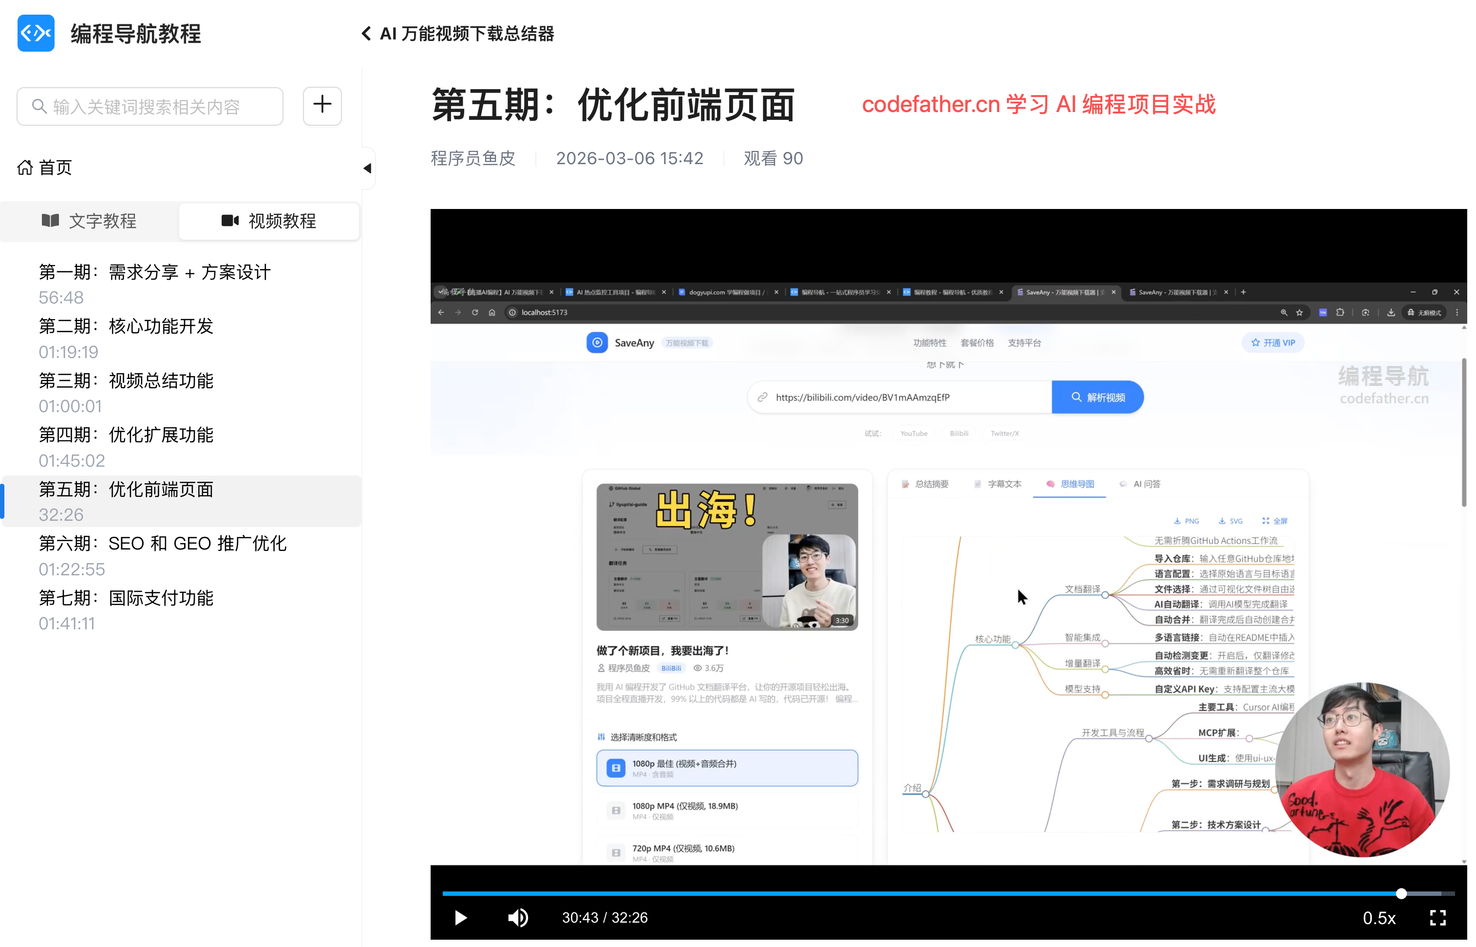Open lesson 第六期：SEO 和 GEO 推广优化
The height and width of the screenshot is (947, 1476).
pos(162,544)
